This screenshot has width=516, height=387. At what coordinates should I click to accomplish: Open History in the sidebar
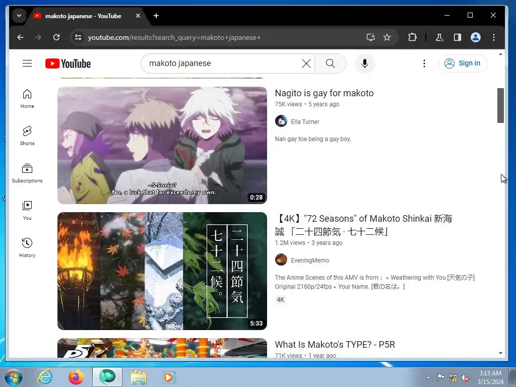(x=27, y=248)
